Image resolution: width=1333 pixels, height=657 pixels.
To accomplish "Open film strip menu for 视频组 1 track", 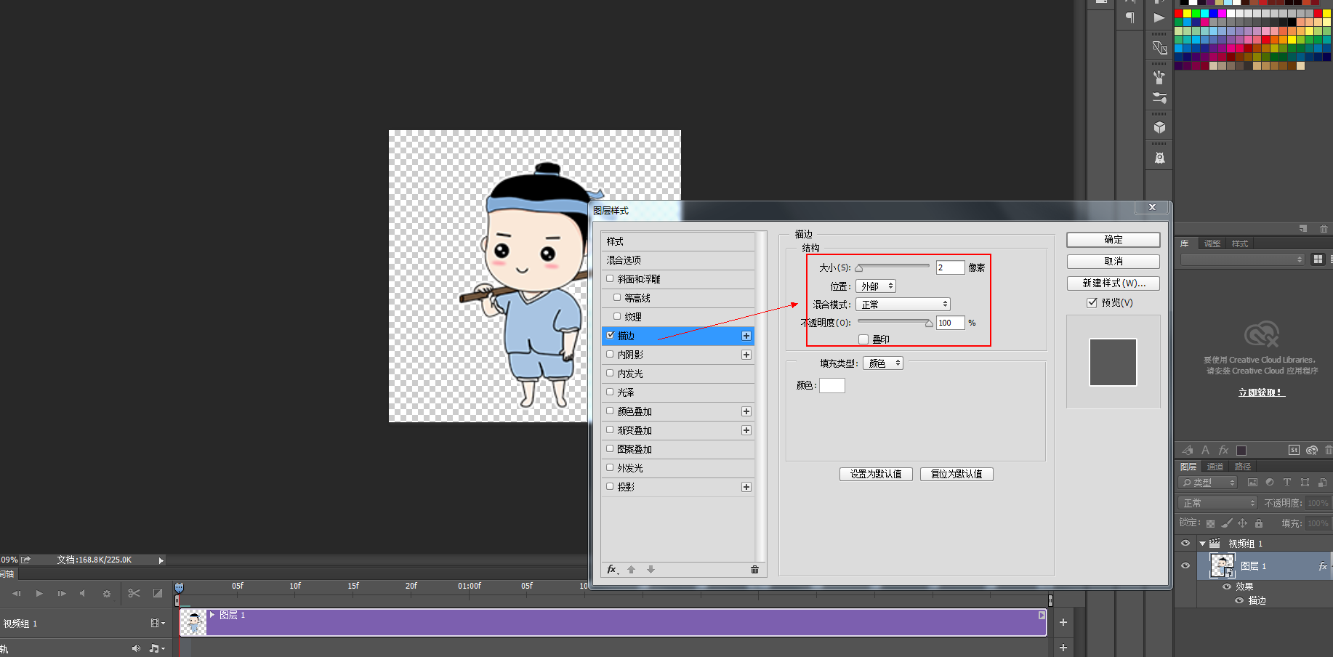I will click(x=157, y=623).
